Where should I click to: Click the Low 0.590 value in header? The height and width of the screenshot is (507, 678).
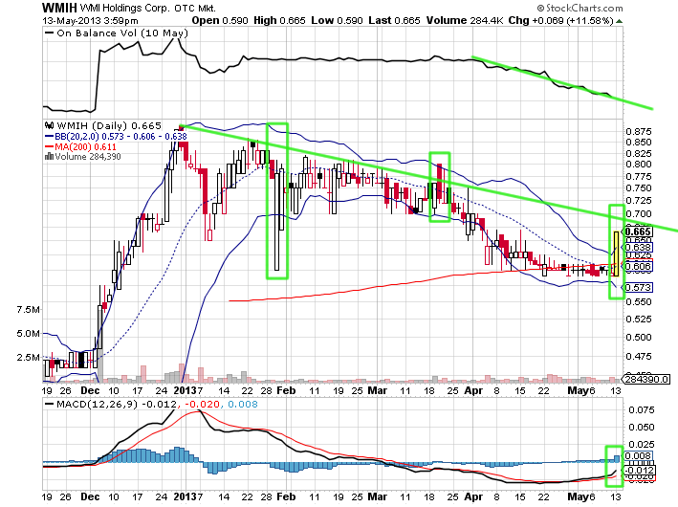coord(337,20)
